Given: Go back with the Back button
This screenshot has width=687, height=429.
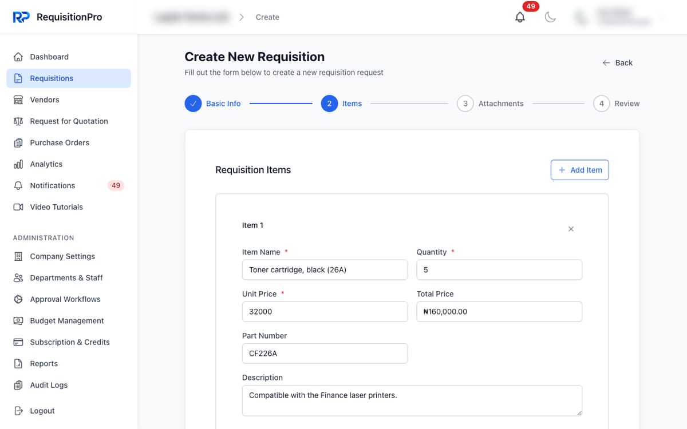Looking at the screenshot, I should [617, 63].
